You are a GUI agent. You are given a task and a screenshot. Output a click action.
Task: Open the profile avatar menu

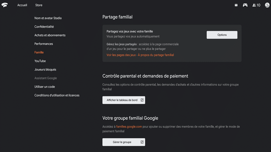[267, 5]
